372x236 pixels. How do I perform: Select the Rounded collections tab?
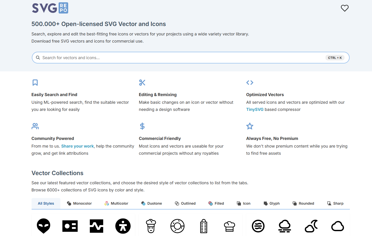[303, 203]
